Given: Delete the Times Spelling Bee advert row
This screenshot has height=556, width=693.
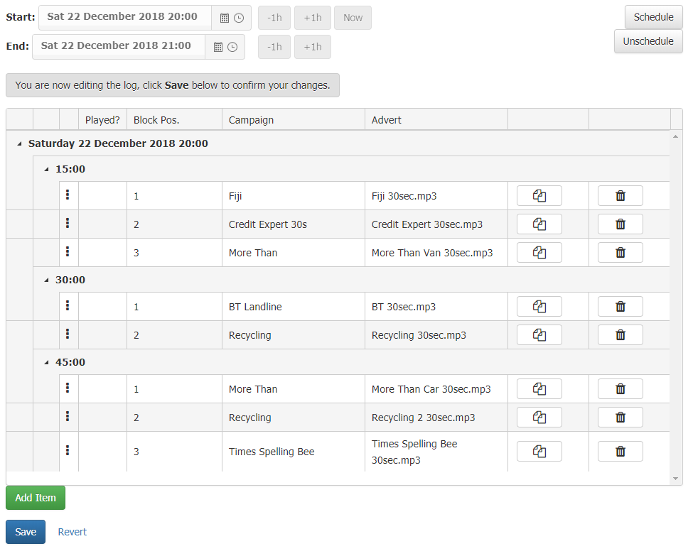Looking at the screenshot, I should (x=620, y=452).
